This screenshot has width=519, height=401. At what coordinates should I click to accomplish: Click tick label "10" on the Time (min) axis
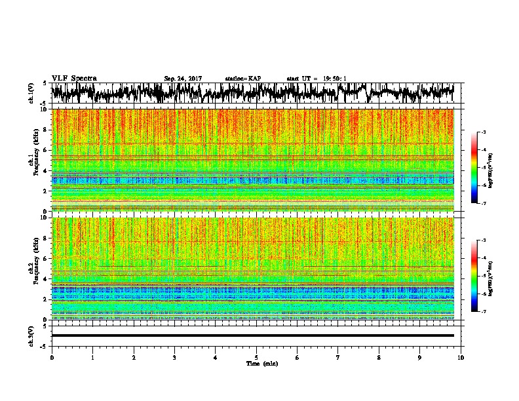[x=461, y=358]
